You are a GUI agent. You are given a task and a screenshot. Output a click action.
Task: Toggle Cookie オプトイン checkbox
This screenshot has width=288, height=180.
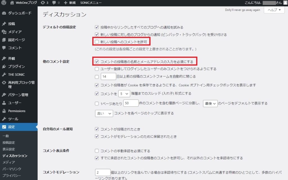[x=97, y=85]
